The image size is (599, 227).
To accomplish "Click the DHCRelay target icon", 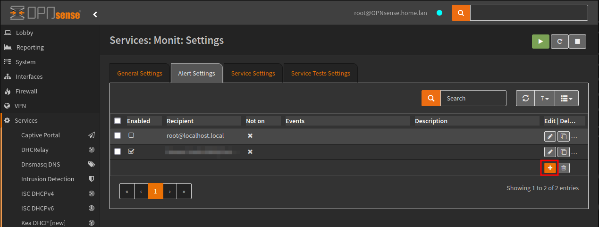I will (x=92, y=150).
